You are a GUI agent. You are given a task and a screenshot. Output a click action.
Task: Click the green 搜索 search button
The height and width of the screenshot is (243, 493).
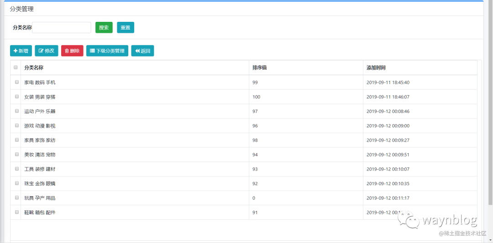click(104, 27)
